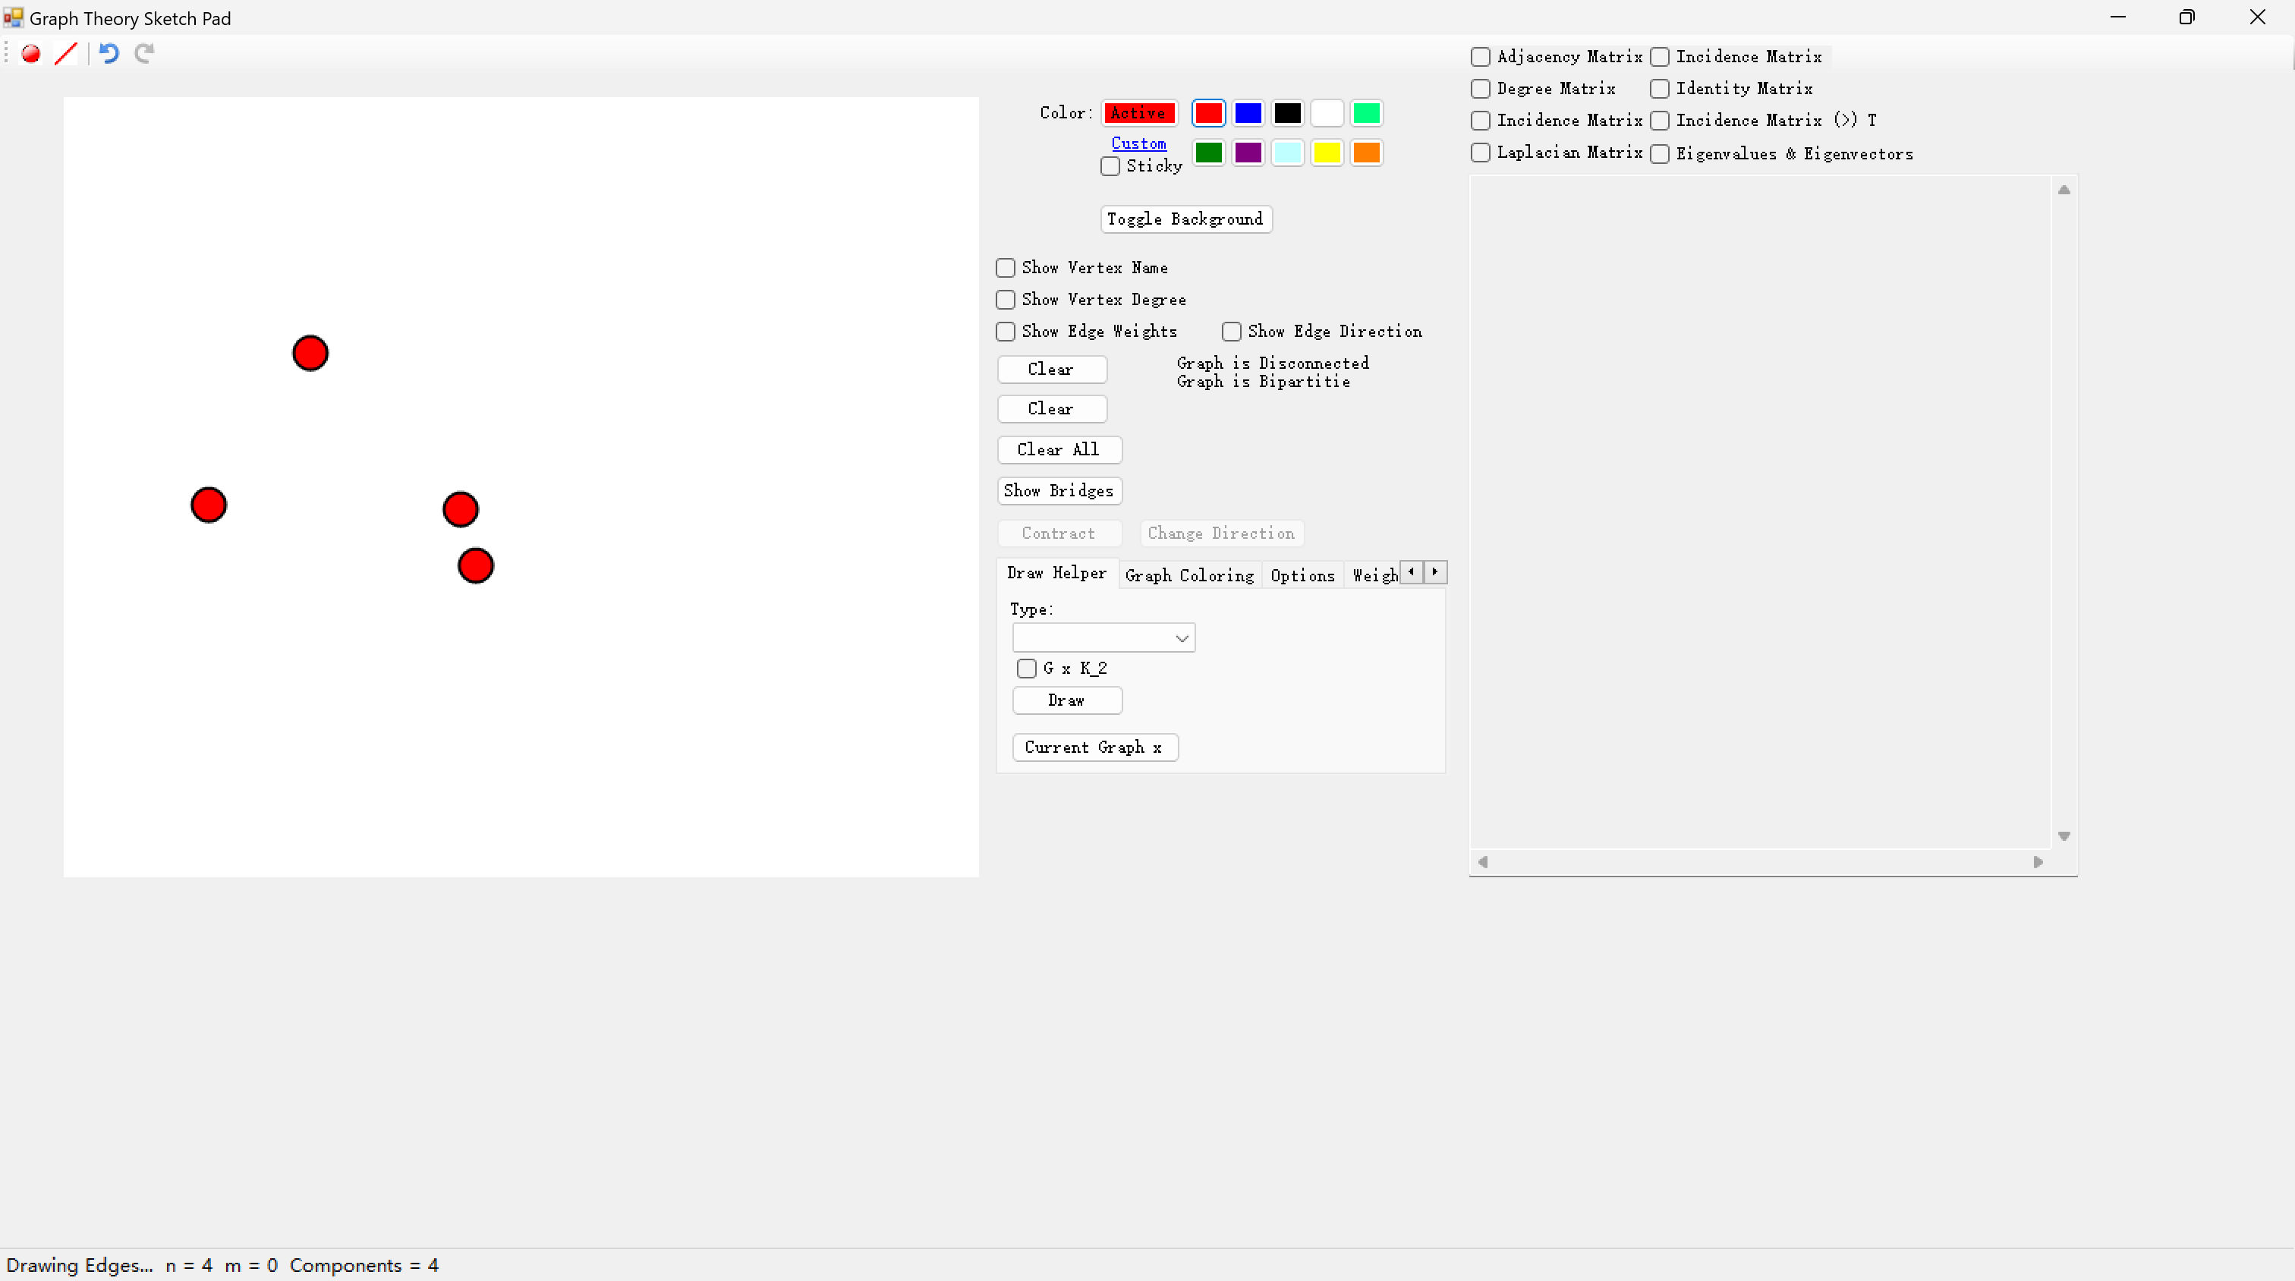Select the red vertex drawing tool
The width and height of the screenshot is (2295, 1281).
31,55
